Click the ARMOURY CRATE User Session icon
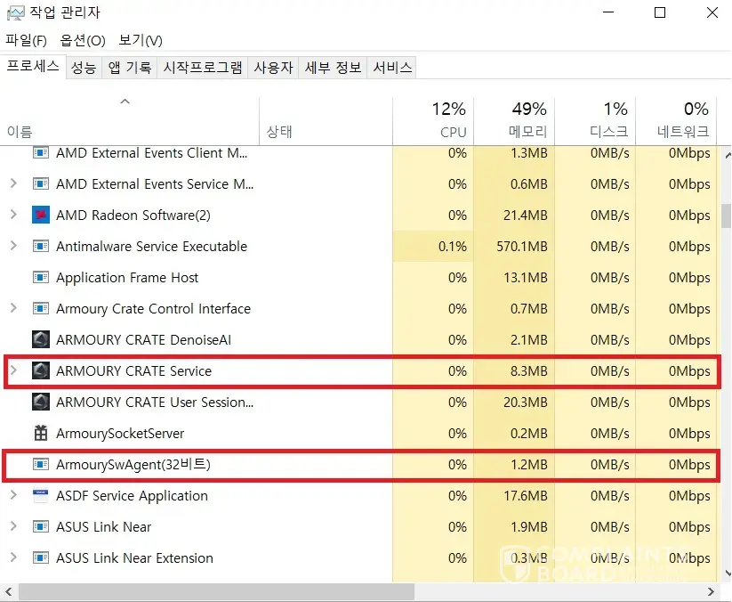Viewport: 732px width, 602px height. click(x=40, y=403)
